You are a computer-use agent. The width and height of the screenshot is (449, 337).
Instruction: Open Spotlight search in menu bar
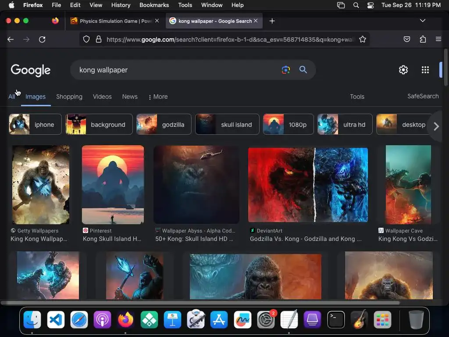[356, 5]
